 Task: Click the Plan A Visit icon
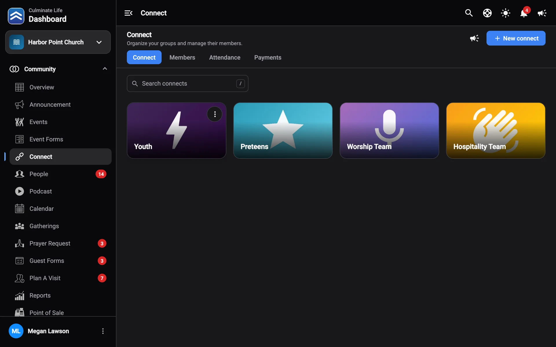click(19, 278)
